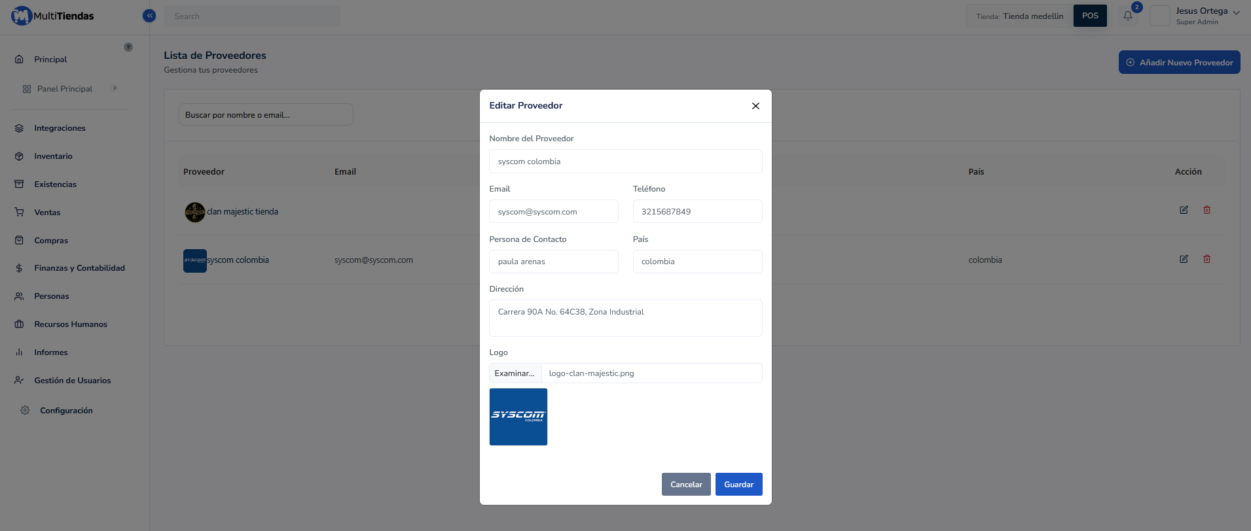Click Guardar to save supplier
This screenshot has height=531, width=1251.
click(x=738, y=485)
